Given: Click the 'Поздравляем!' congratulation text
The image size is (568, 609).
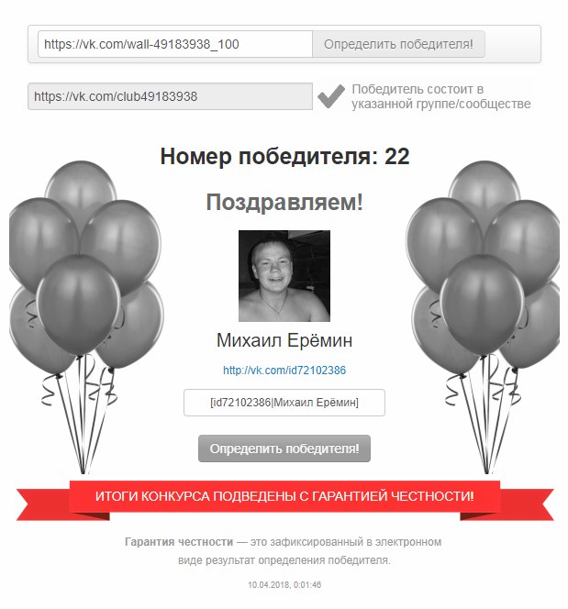Looking at the screenshot, I should [x=284, y=203].
